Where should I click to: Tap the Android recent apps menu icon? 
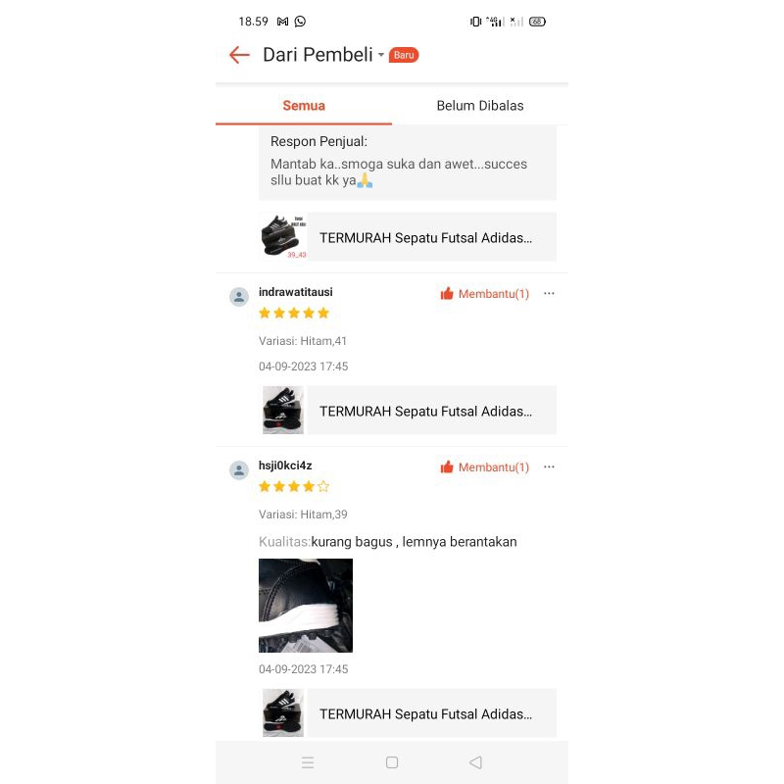point(308,762)
